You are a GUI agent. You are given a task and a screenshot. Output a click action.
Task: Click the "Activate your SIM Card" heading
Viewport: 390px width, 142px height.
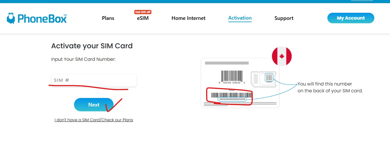[92, 46]
